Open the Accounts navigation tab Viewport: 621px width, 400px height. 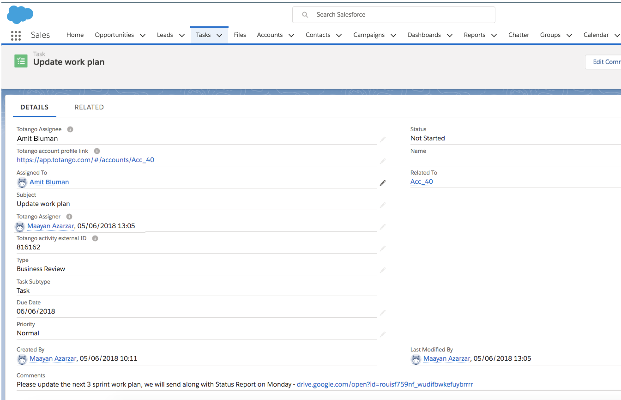pos(270,35)
